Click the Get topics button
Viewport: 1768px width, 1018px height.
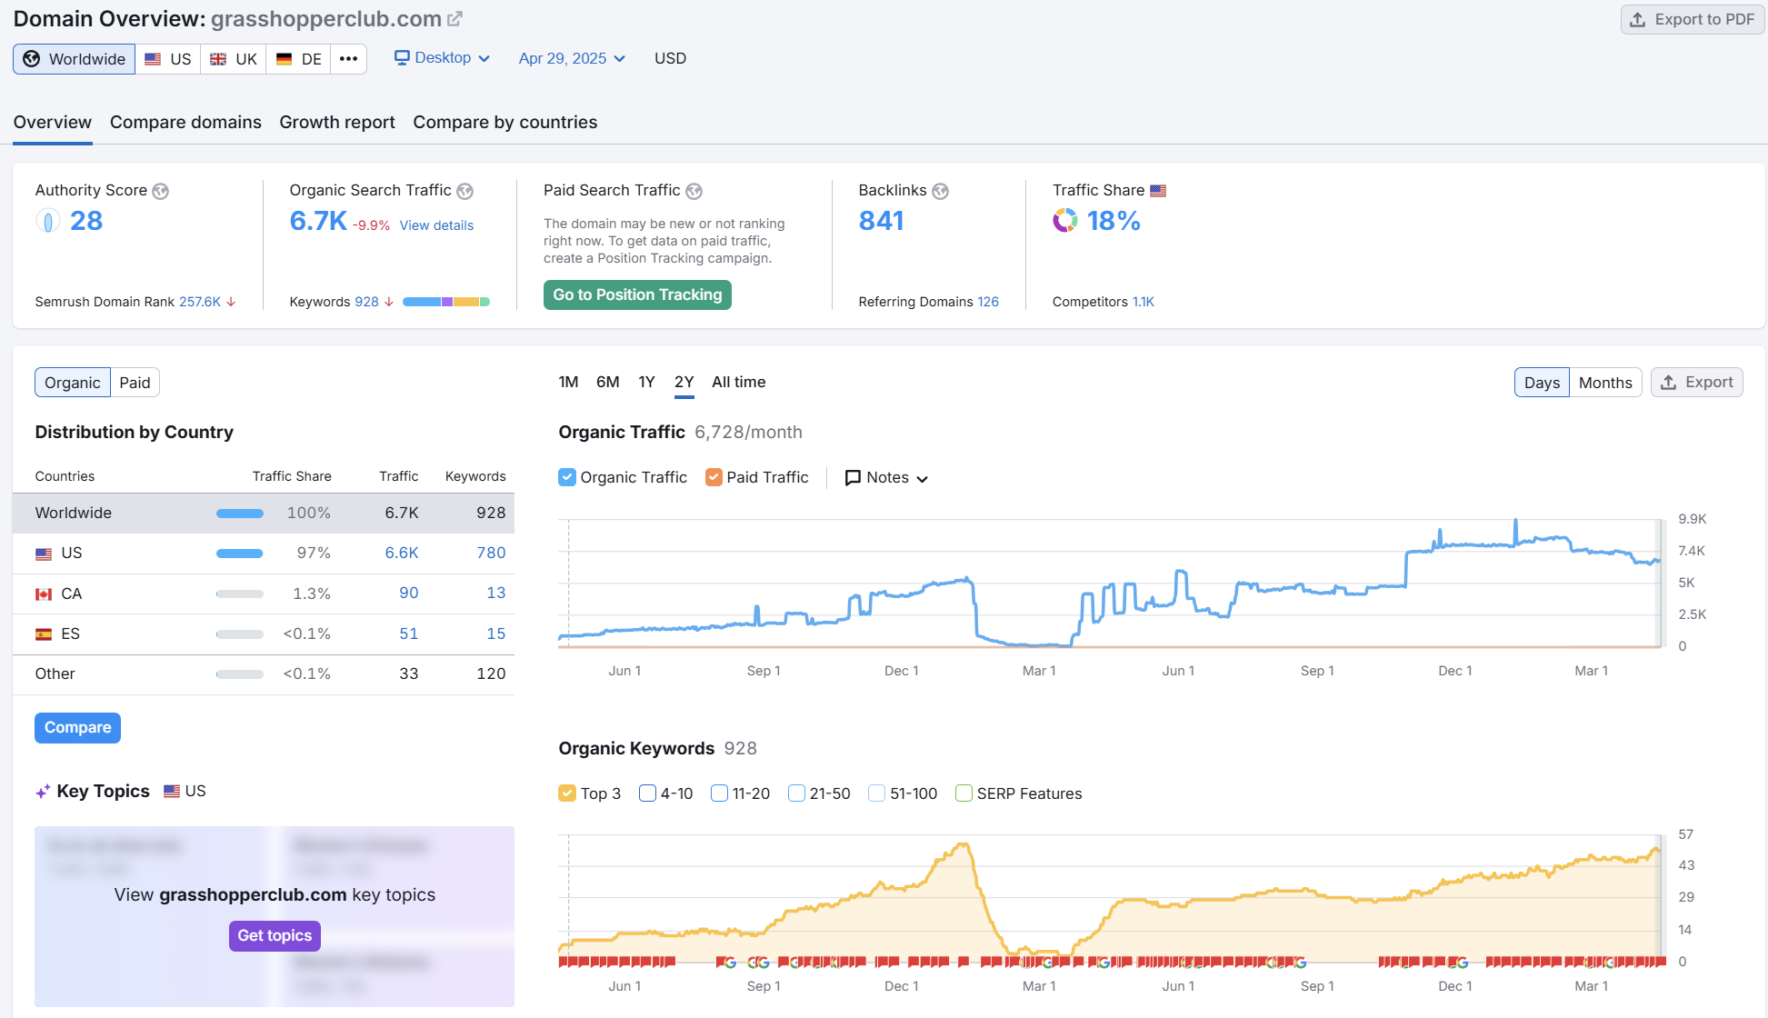coord(275,936)
